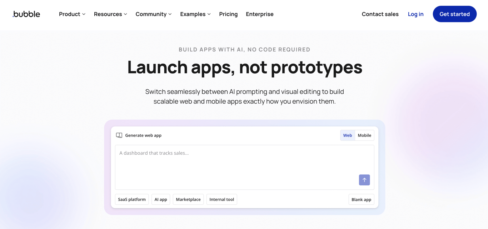Click the book icon beside Generate web app
488x229 pixels.
119,135
